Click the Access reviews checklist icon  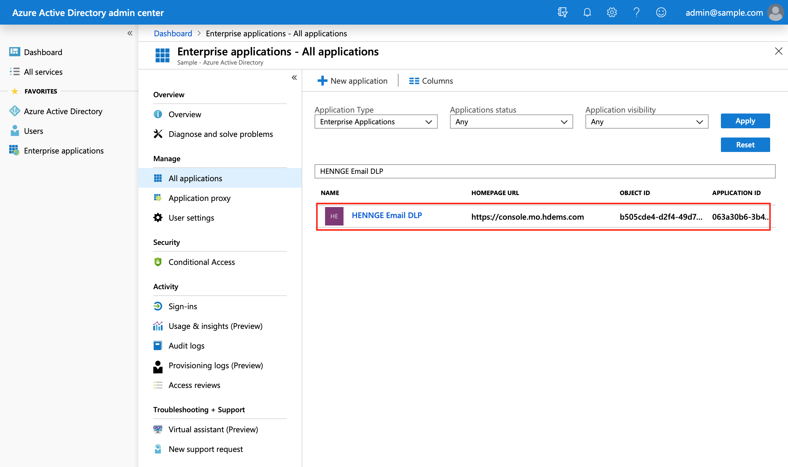coord(158,385)
